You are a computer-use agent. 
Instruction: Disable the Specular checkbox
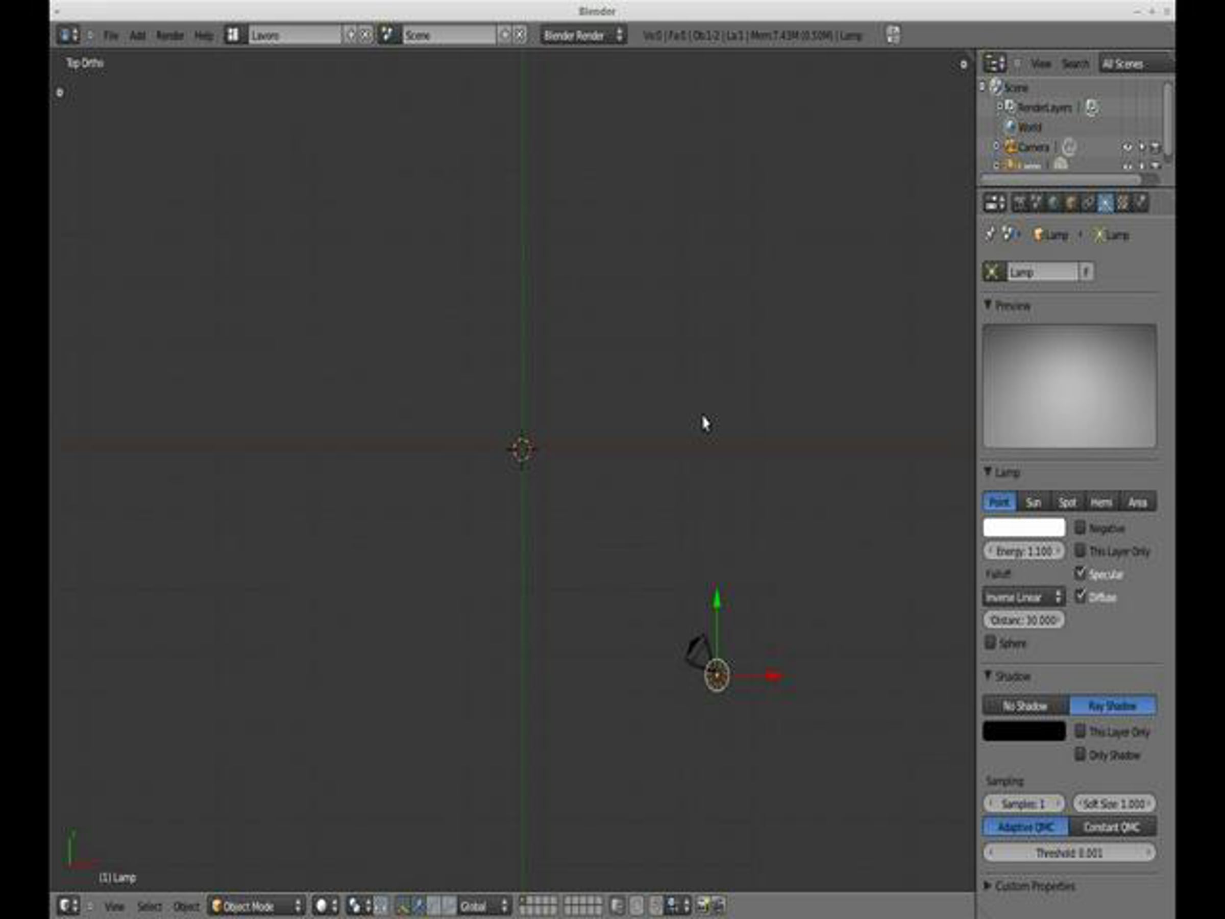1080,573
